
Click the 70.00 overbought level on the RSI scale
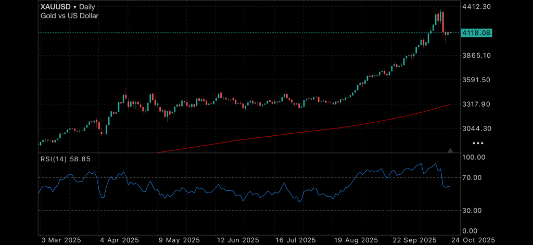click(474, 177)
